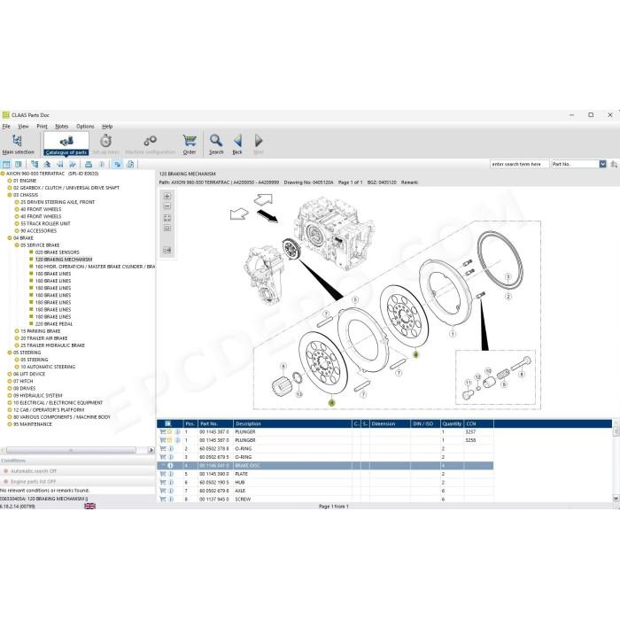Screen dimensions: 620x620
Task: Show info for PLATE row
Action: click(x=171, y=474)
